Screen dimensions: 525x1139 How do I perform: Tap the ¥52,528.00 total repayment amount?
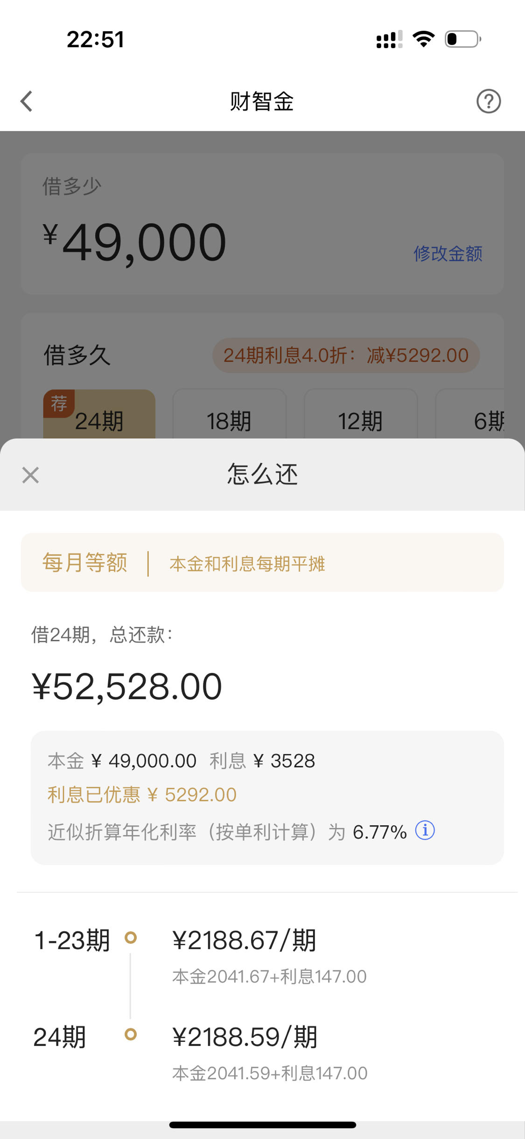click(127, 687)
